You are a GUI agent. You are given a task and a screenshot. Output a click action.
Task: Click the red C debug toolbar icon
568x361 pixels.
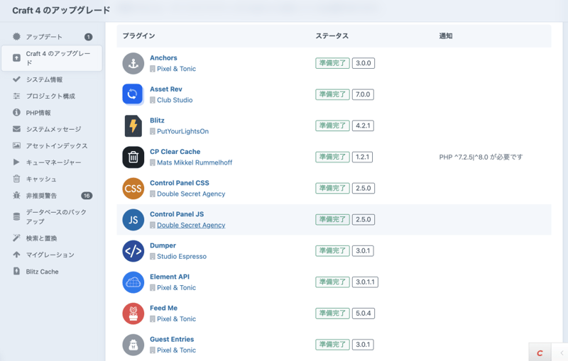pyautogui.click(x=540, y=352)
